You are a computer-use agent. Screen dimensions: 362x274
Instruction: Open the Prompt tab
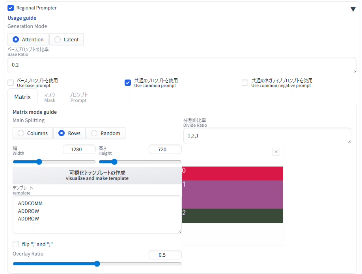78,96
